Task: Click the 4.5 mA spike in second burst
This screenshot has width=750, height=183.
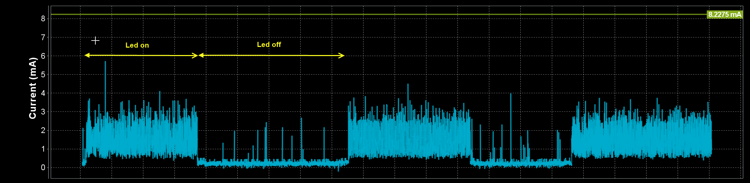Action: [408, 85]
